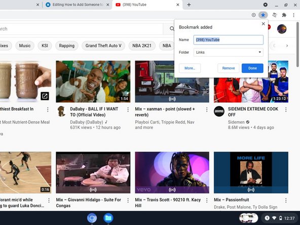300x225 pixels.
Task: Open the SIDEMEN EXTREME COOK OFF title link
Action: tap(253, 111)
